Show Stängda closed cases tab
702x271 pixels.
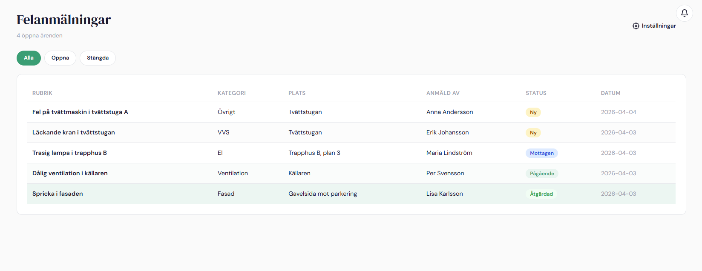click(x=98, y=58)
